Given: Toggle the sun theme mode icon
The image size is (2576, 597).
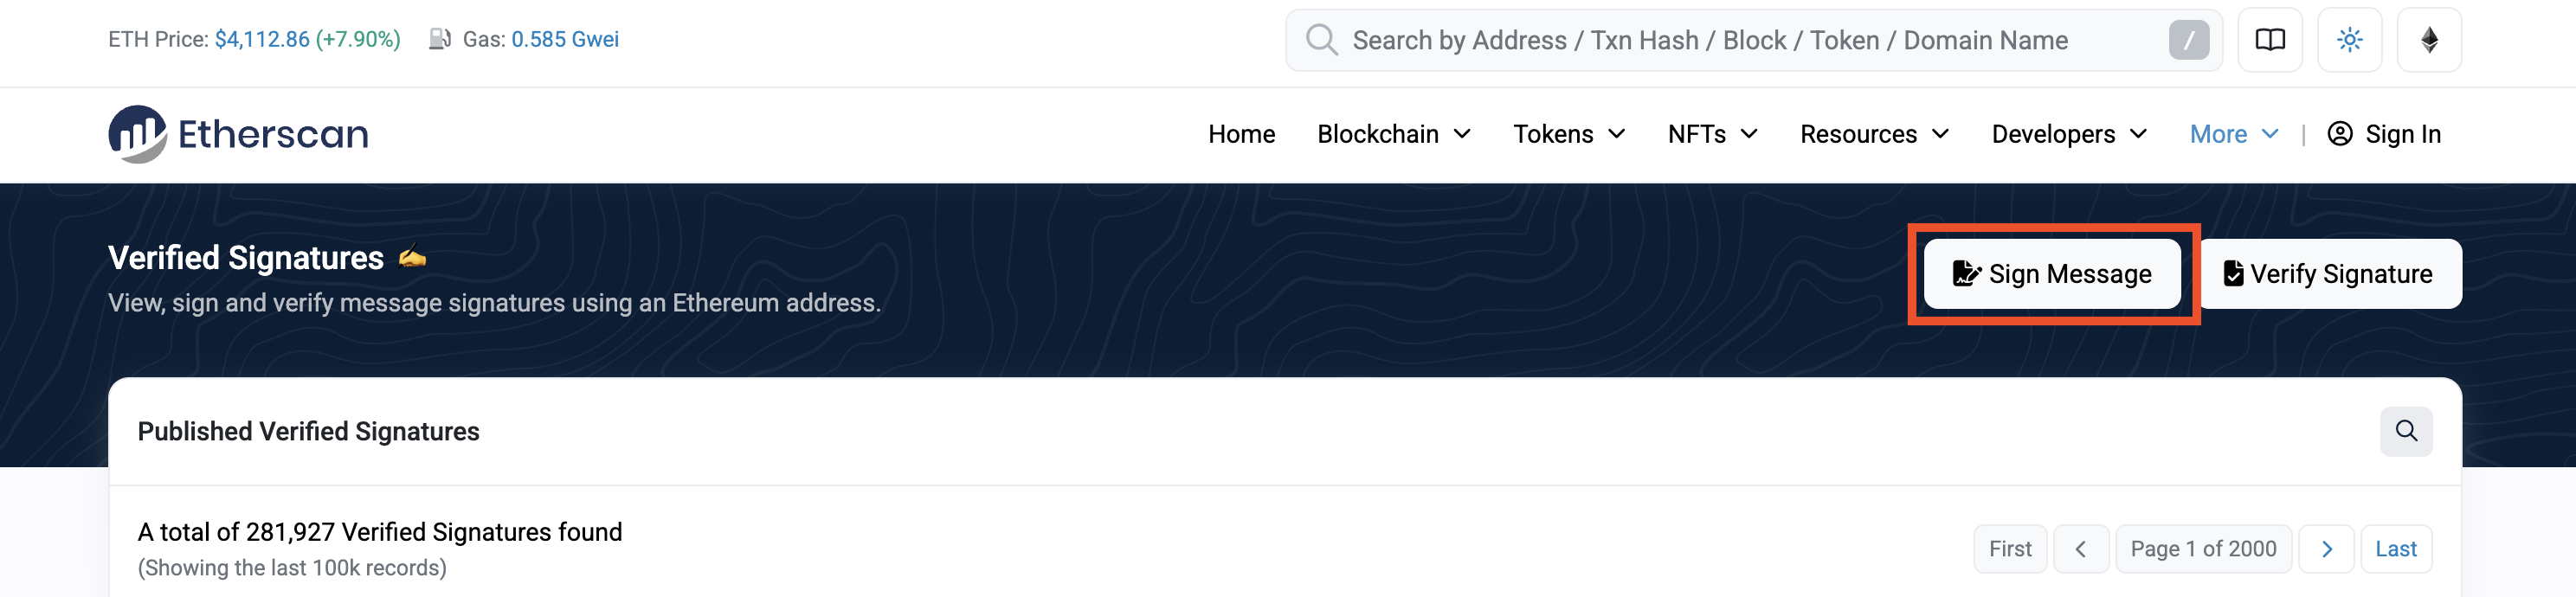Looking at the screenshot, I should click(2349, 40).
